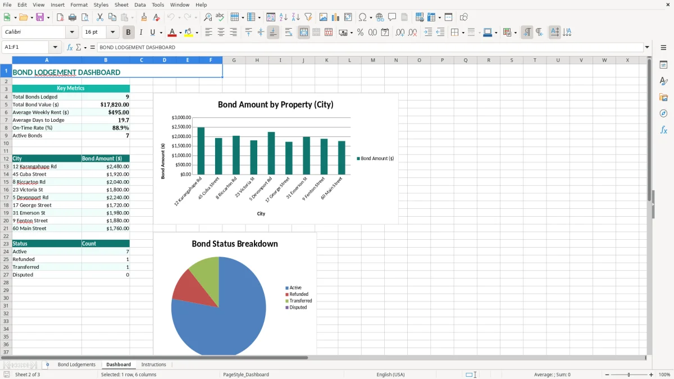Image resolution: width=674 pixels, height=379 pixels.
Task: Click the Format as Percent icon
Action: [x=360, y=33]
